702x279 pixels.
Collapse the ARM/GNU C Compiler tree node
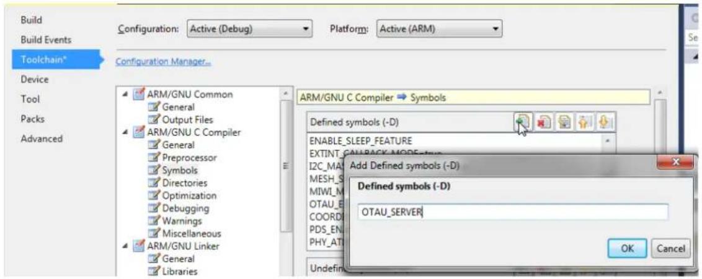click(x=125, y=132)
